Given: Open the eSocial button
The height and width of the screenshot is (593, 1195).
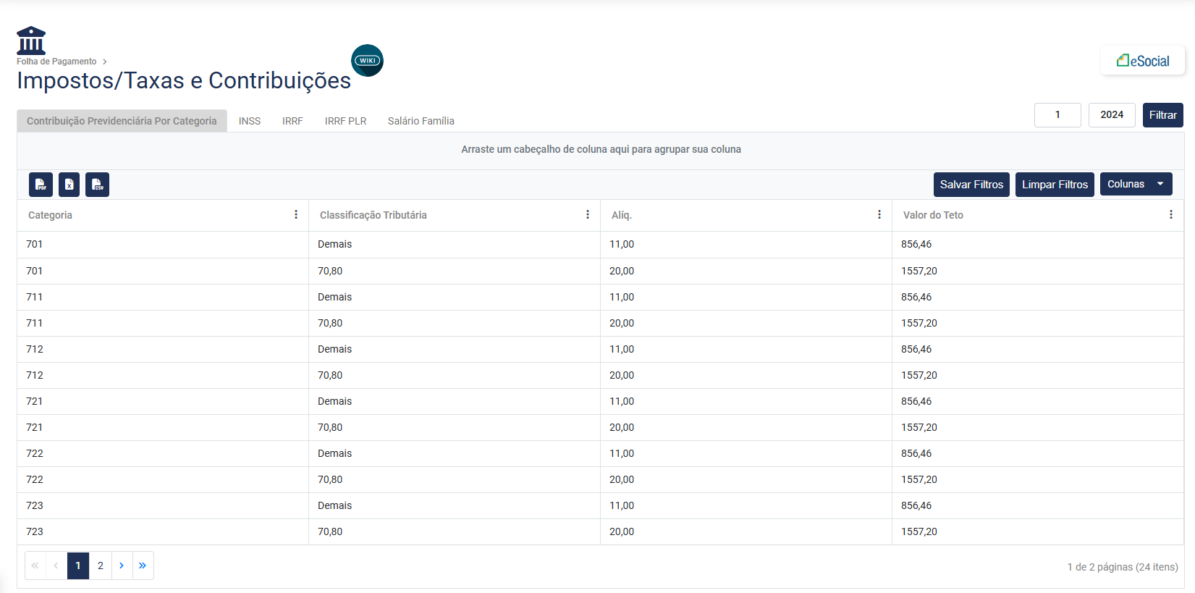Looking at the screenshot, I should (1142, 61).
